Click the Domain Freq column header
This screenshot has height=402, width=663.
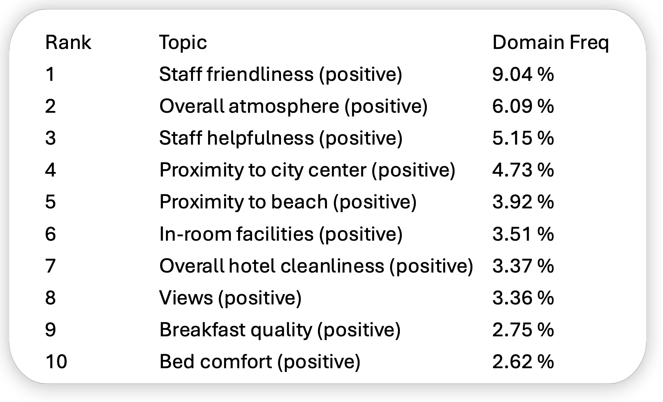coord(550,42)
